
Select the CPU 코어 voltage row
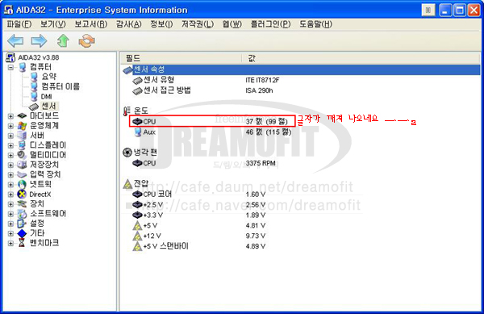point(301,195)
